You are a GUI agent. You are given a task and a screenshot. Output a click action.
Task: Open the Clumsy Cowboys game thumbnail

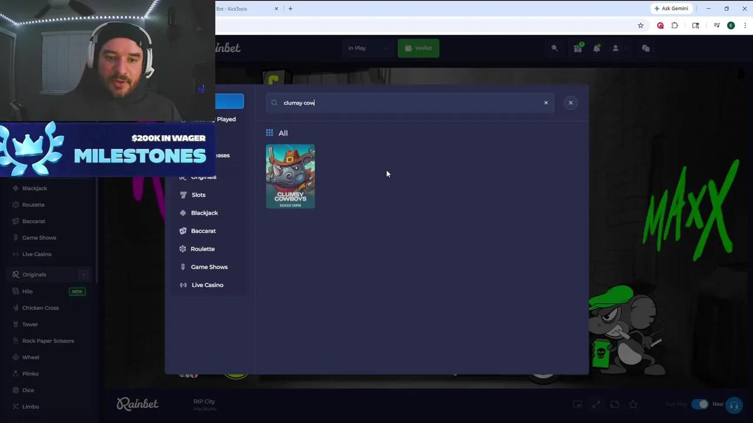coord(290,176)
